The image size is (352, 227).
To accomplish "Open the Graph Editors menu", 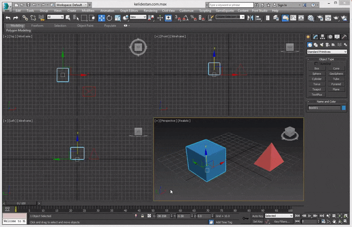I will [129, 11].
